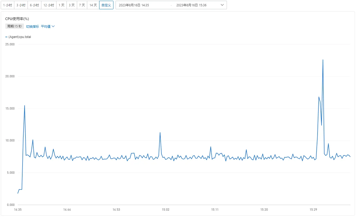The image size is (356, 217).
Task: Select the 3 天 time range
Action: (x=72, y=5)
